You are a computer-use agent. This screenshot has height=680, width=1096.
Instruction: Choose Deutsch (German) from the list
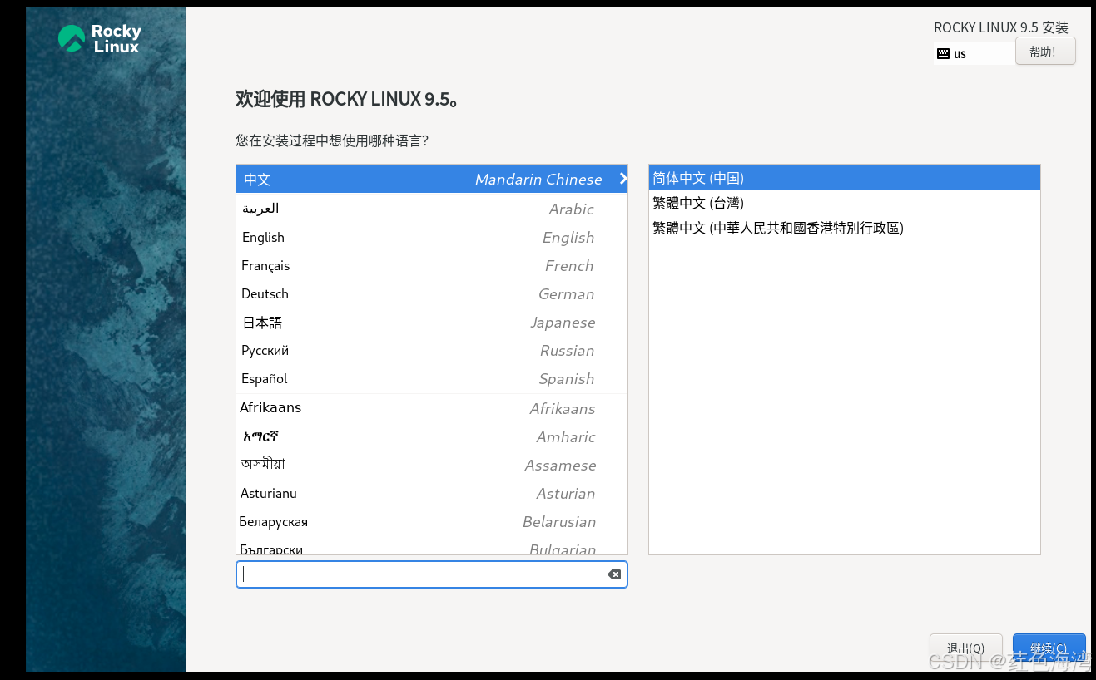431,293
